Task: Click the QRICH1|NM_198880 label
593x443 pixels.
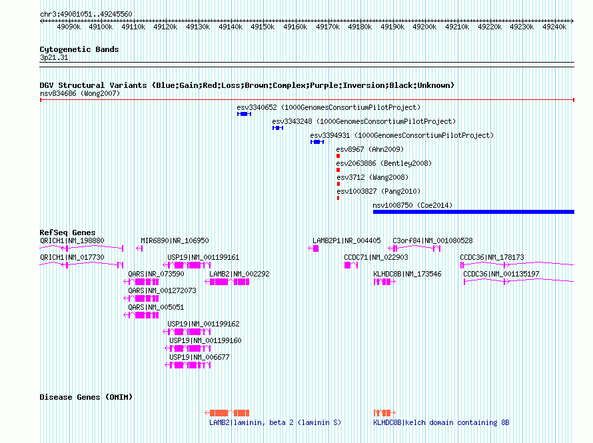Action: pyautogui.click(x=72, y=240)
